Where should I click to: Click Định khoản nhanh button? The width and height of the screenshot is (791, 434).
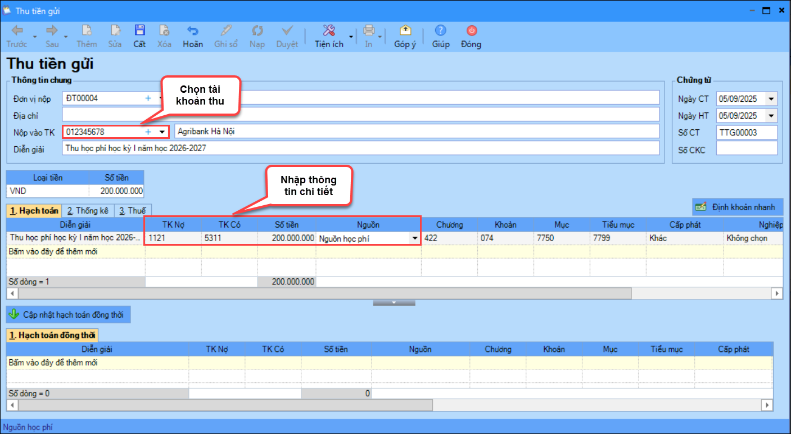click(737, 207)
